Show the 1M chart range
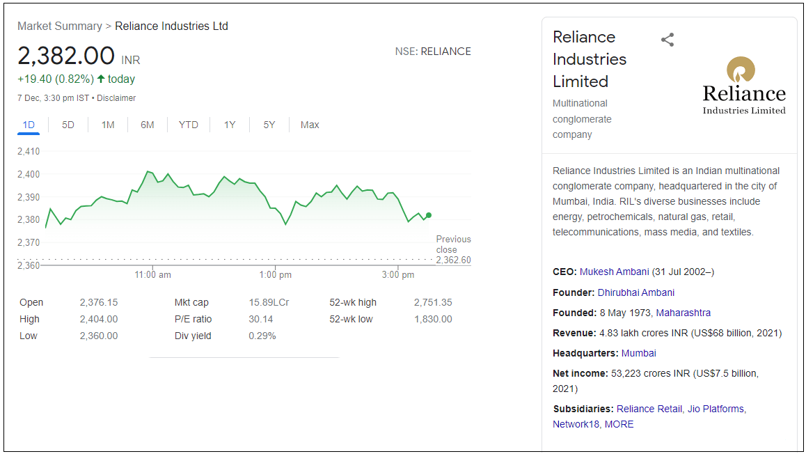This screenshot has height=454, width=806. pyautogui.click(x=107, y=125)
